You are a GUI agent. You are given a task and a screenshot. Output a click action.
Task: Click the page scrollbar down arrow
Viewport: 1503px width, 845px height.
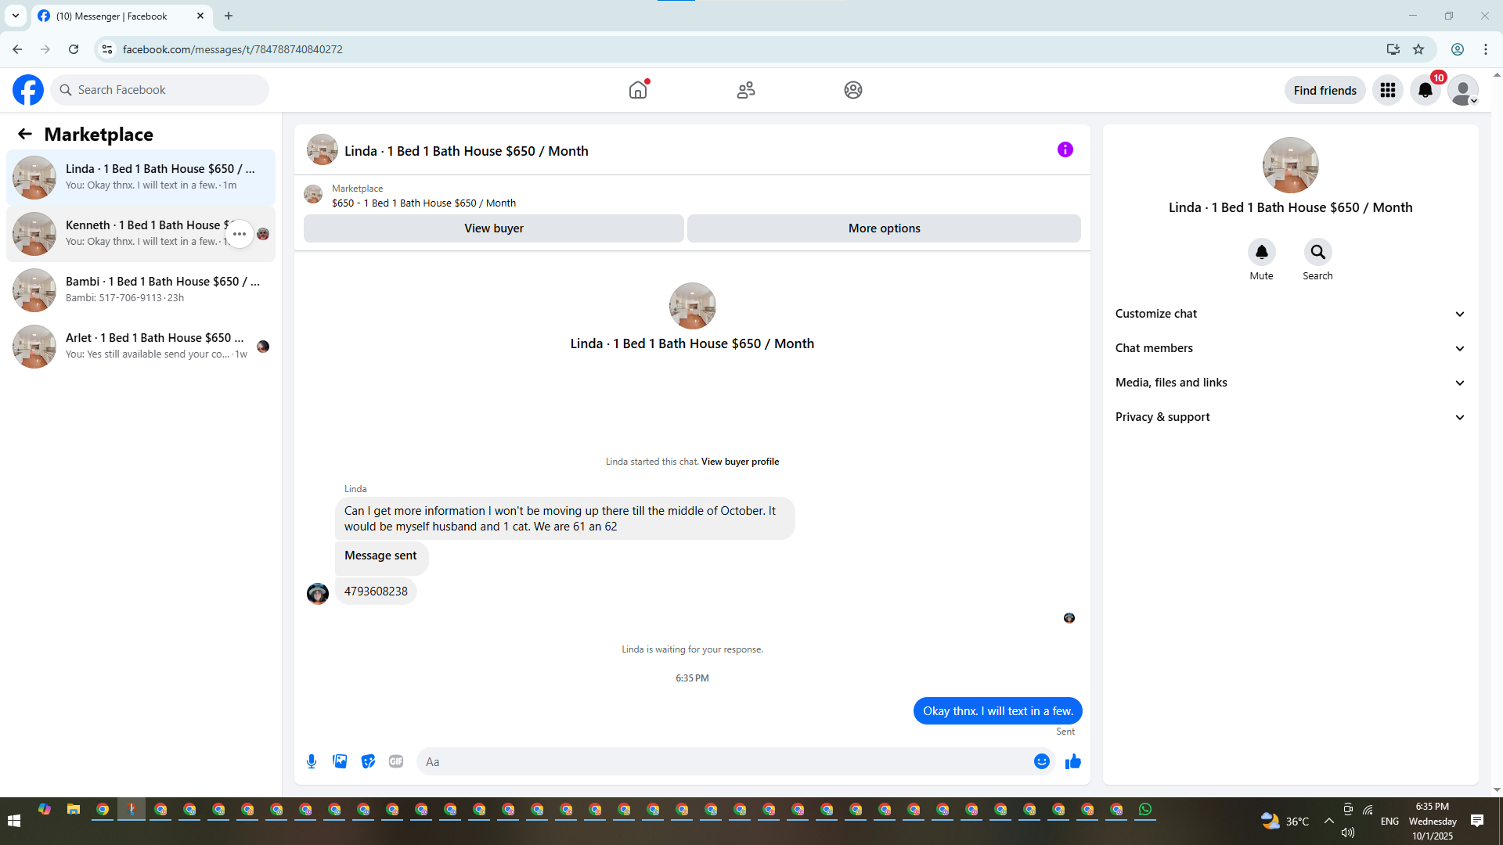coord(1497,790)
